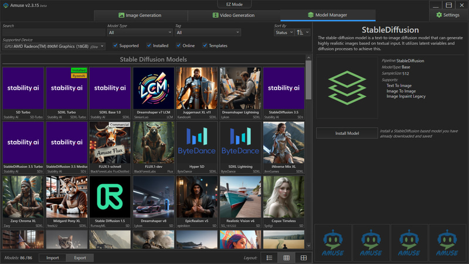Viewport: 469px width, 264px height.
Task: Select the Stable Diffusion 1.5 model tile
Action: click(x=110, y=201)
